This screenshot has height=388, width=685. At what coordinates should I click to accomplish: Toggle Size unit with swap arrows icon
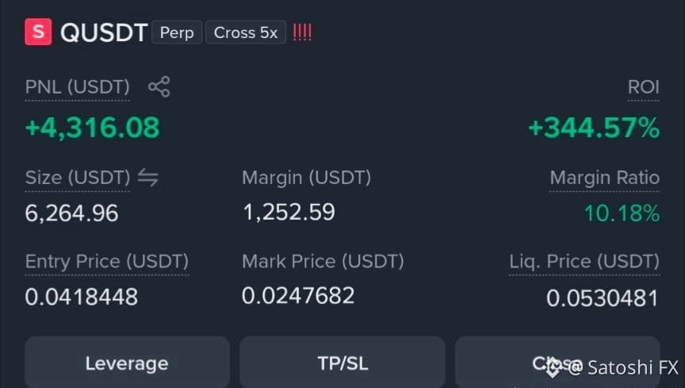coord(148,177)
